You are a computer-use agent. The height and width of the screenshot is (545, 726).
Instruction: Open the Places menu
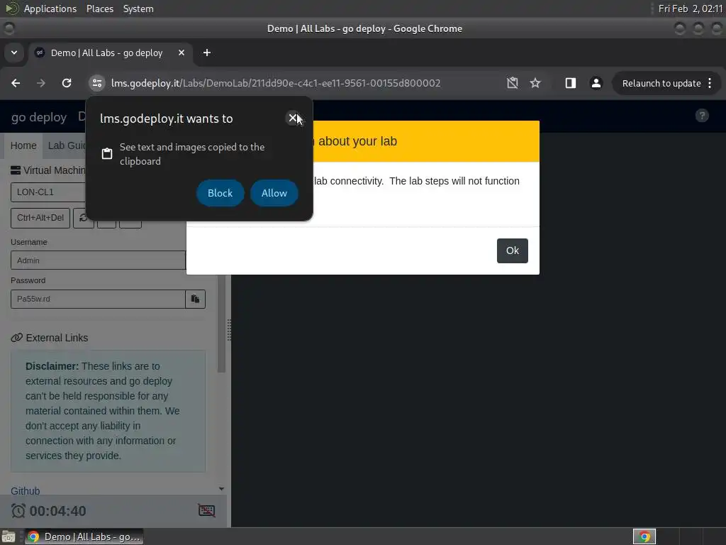(100, 9)
